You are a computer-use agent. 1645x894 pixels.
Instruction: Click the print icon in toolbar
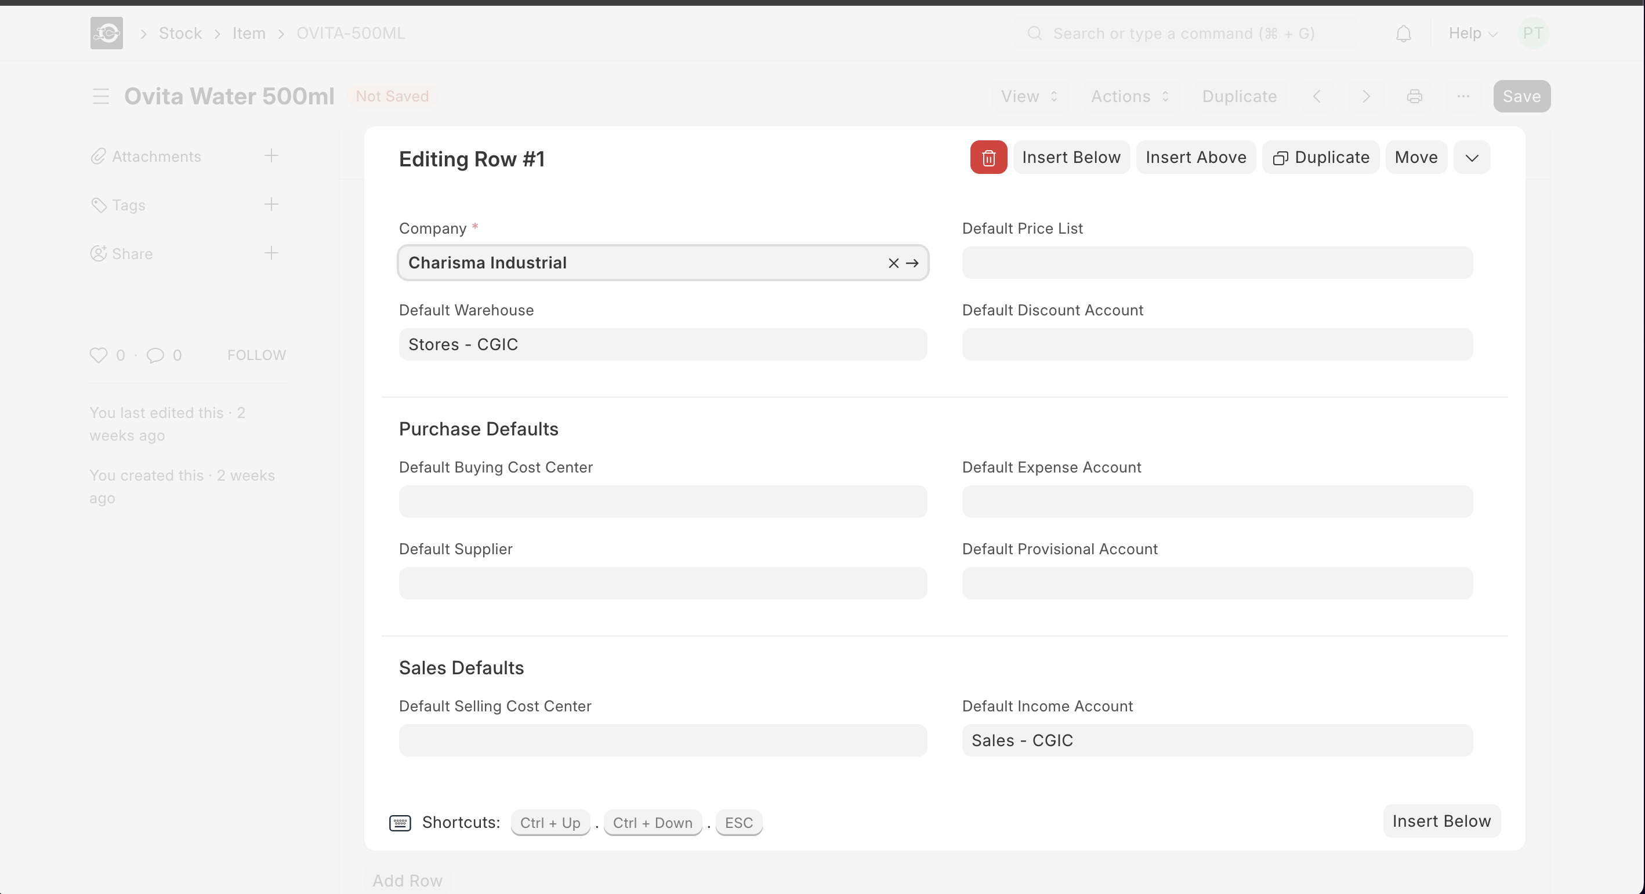point(1415,96)
